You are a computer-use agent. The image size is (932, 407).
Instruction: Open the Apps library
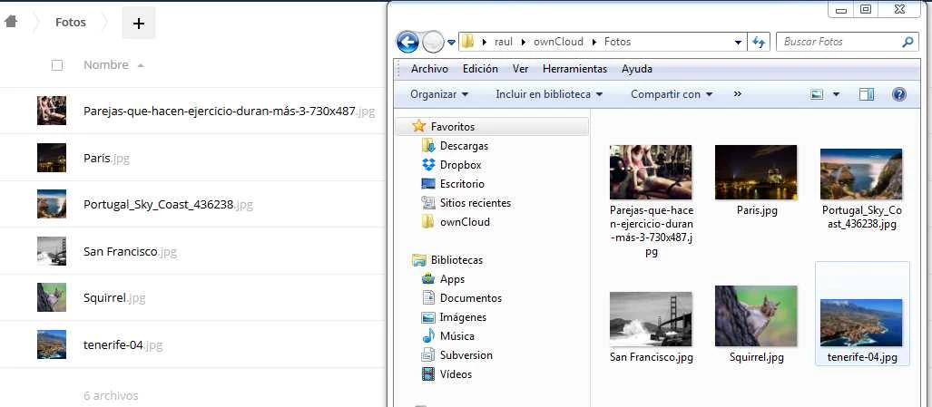[x=452, y=279]
